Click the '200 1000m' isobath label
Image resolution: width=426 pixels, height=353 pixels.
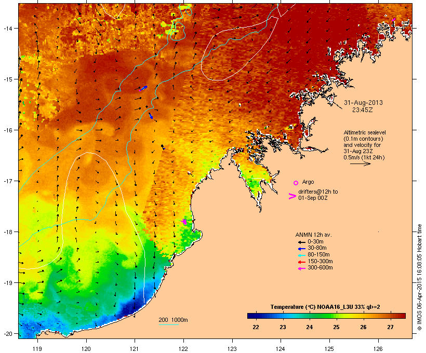pos(173,320)
